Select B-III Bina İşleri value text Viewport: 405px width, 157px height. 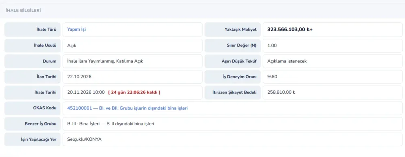pyautogui.click(x=111, y=124)
